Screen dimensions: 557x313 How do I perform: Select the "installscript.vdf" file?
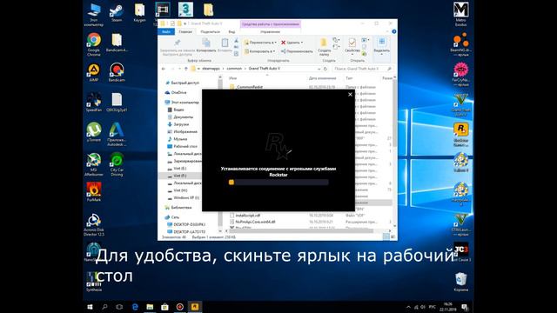[x=247, y=215]
